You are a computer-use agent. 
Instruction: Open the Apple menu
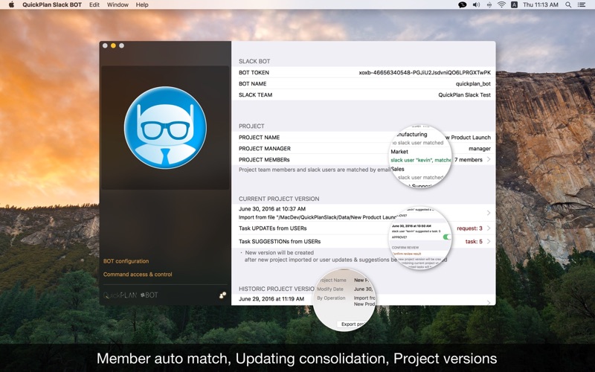pos(11,4)
